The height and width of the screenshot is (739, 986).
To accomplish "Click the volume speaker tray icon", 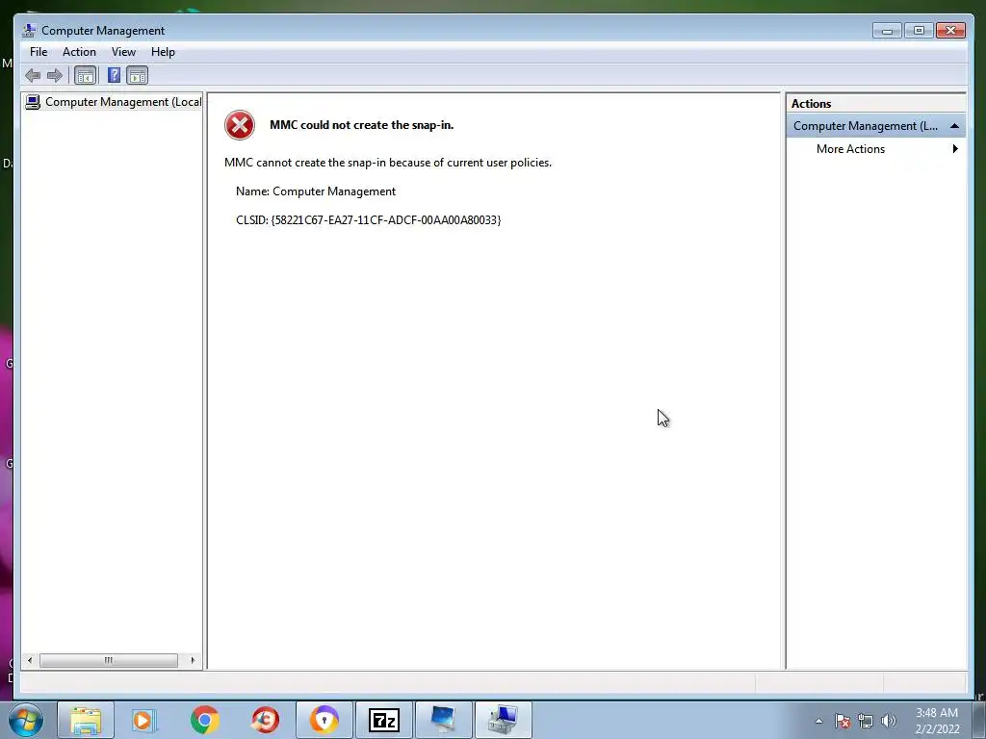I will tap(889, 721).
